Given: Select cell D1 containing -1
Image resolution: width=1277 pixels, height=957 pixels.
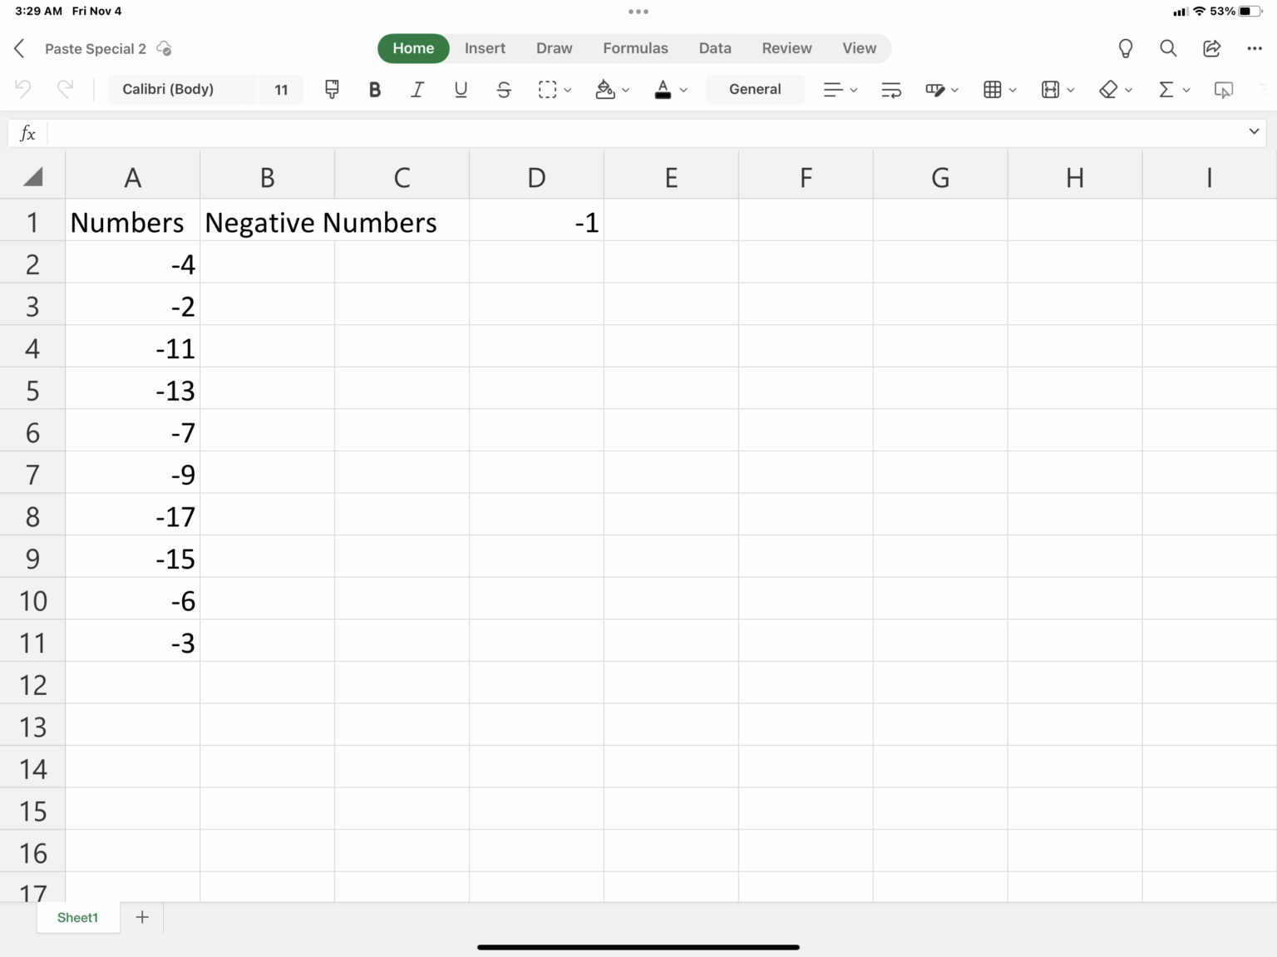Looking at the screenshot, I should (536, 221).
